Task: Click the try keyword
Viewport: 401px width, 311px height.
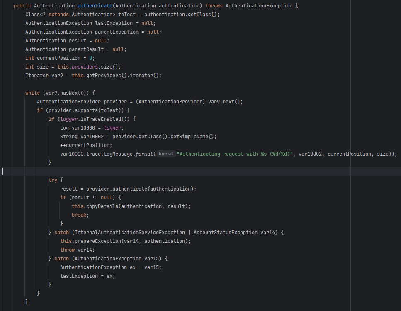Action: [53, 180]
